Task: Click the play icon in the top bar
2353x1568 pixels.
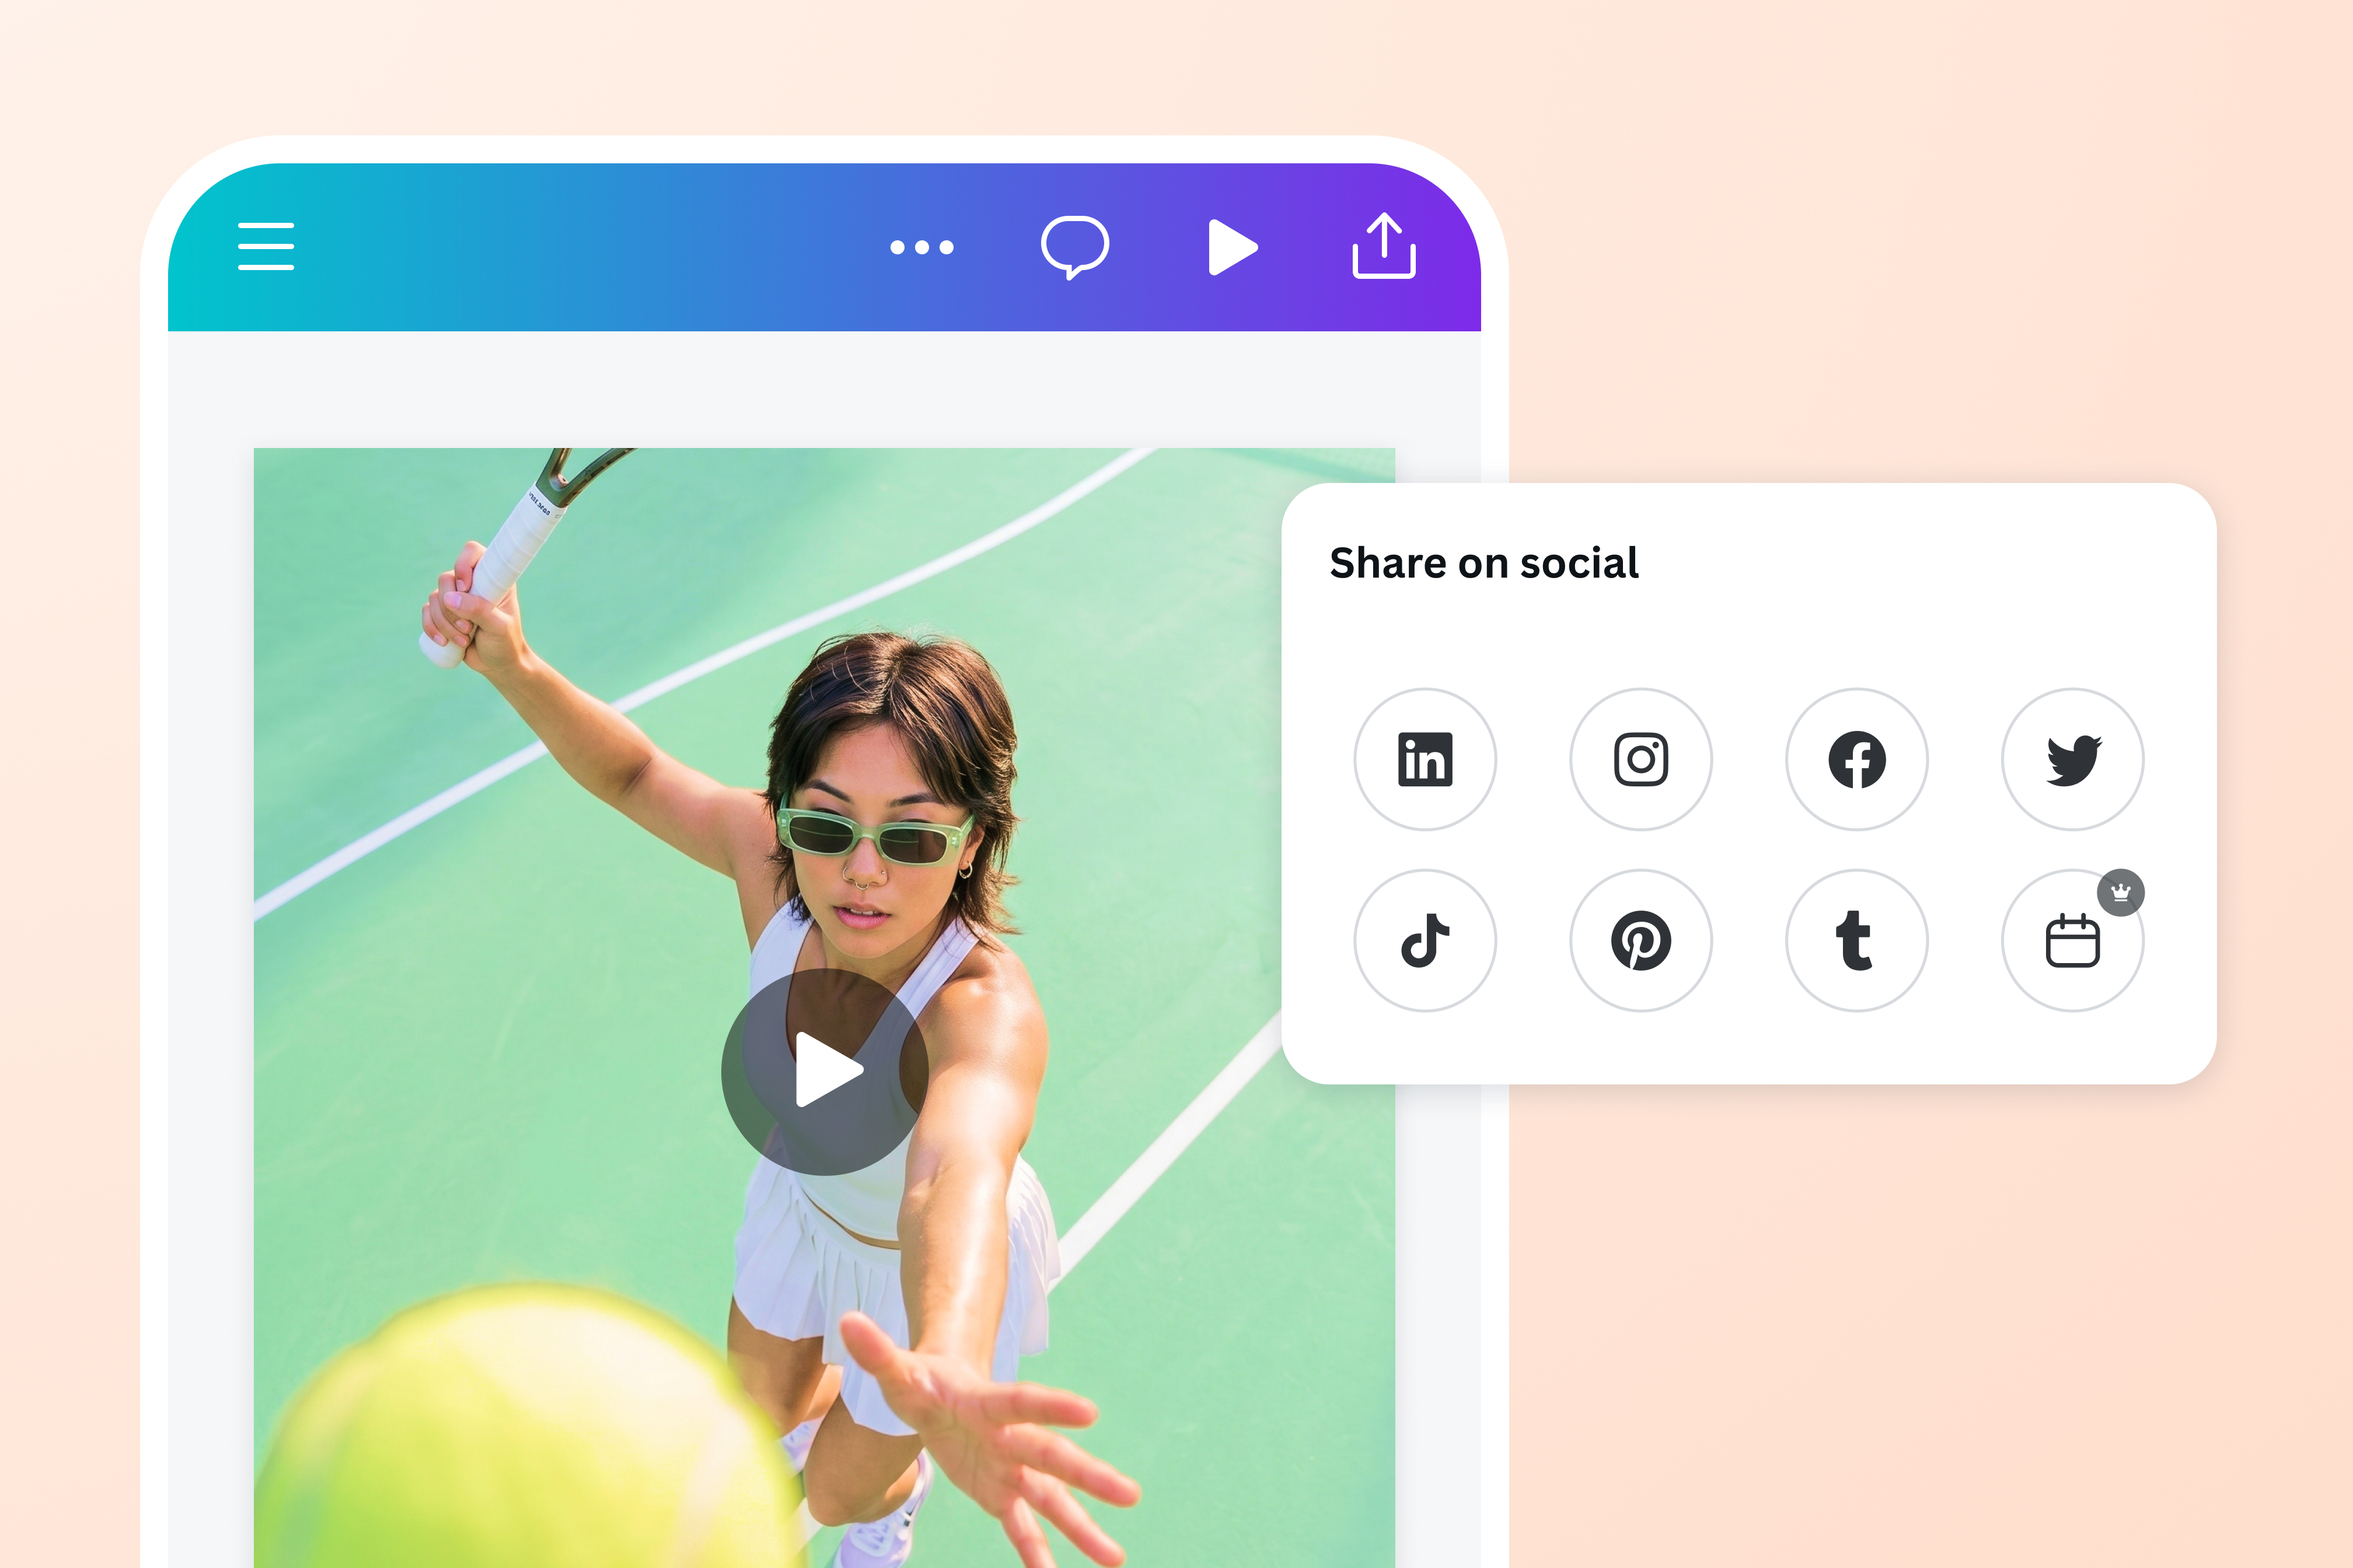Action: pyautogui.click(x=1233, y=247)
